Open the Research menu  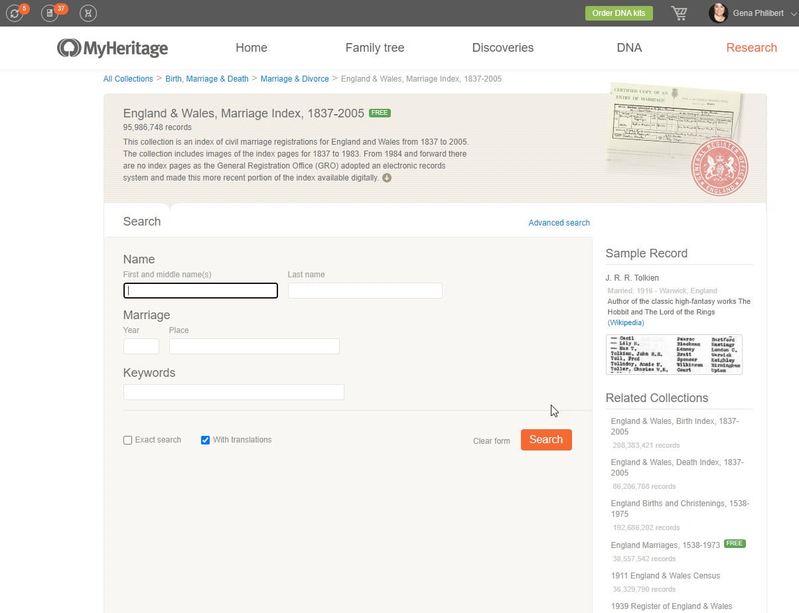pos(751,48)
